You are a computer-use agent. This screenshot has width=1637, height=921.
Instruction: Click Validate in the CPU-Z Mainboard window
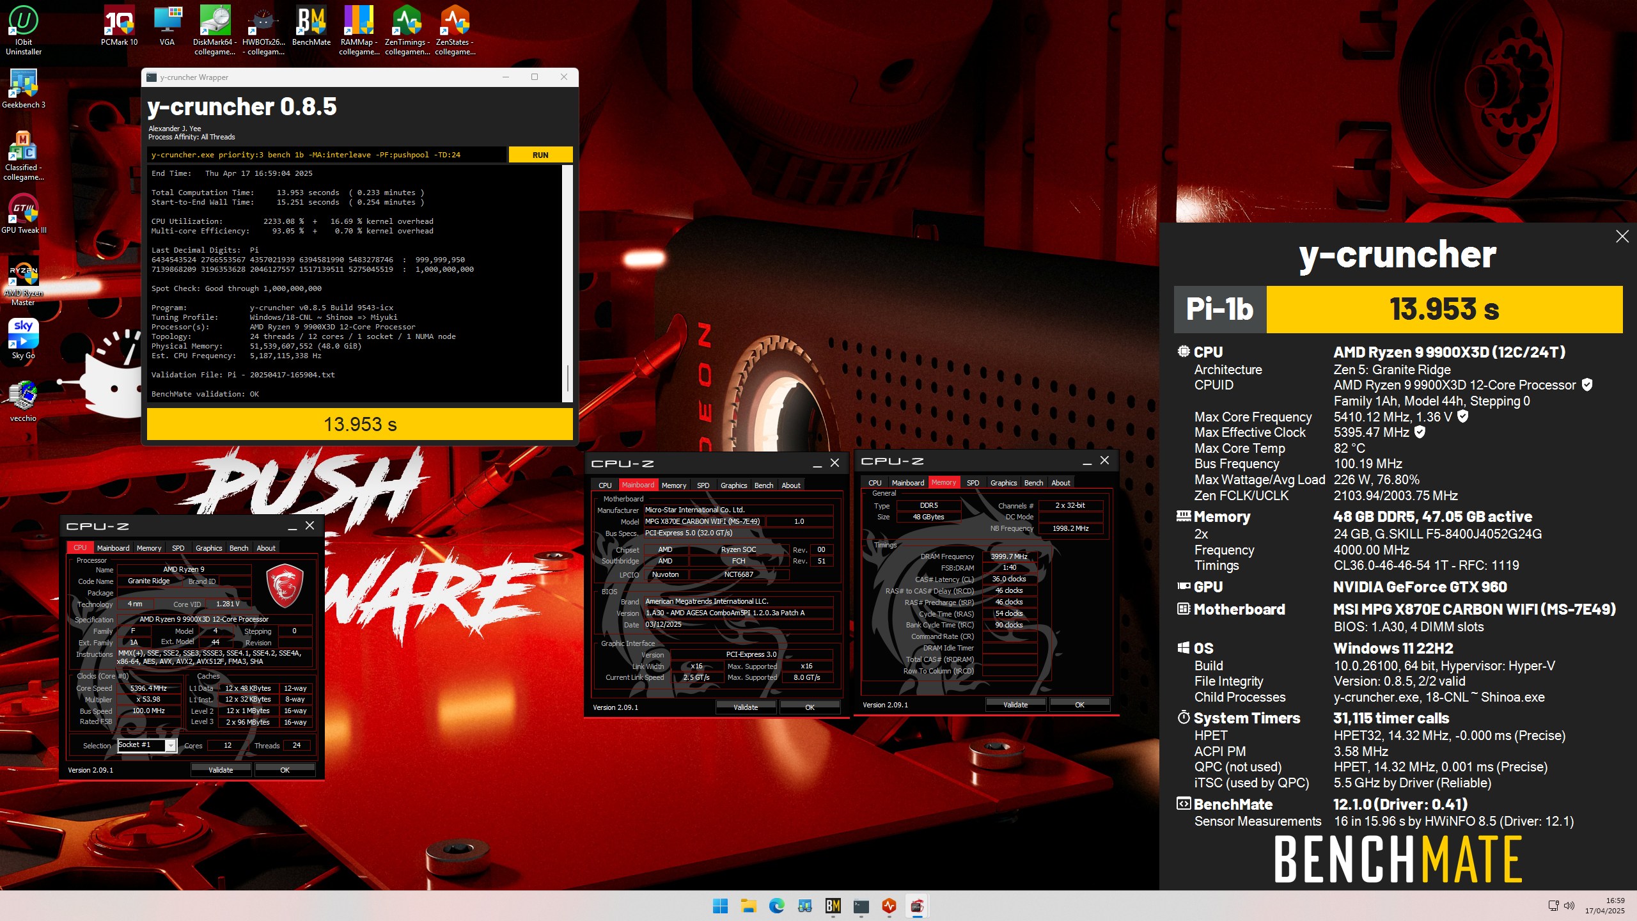click(746, 707)
